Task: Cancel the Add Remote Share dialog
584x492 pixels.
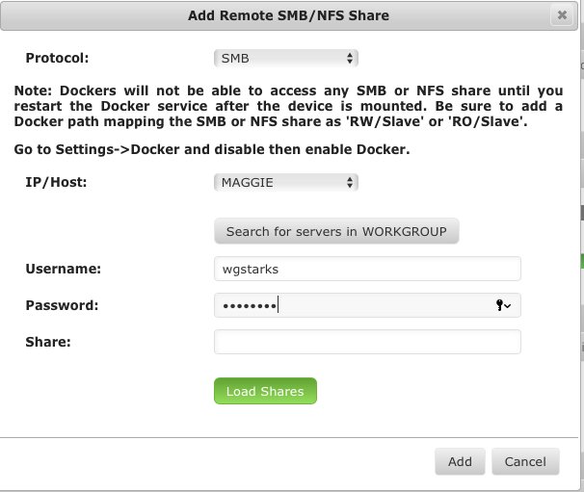Action: [x=525, y=461]
